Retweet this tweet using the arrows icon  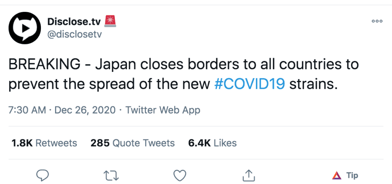click(111, 175)
